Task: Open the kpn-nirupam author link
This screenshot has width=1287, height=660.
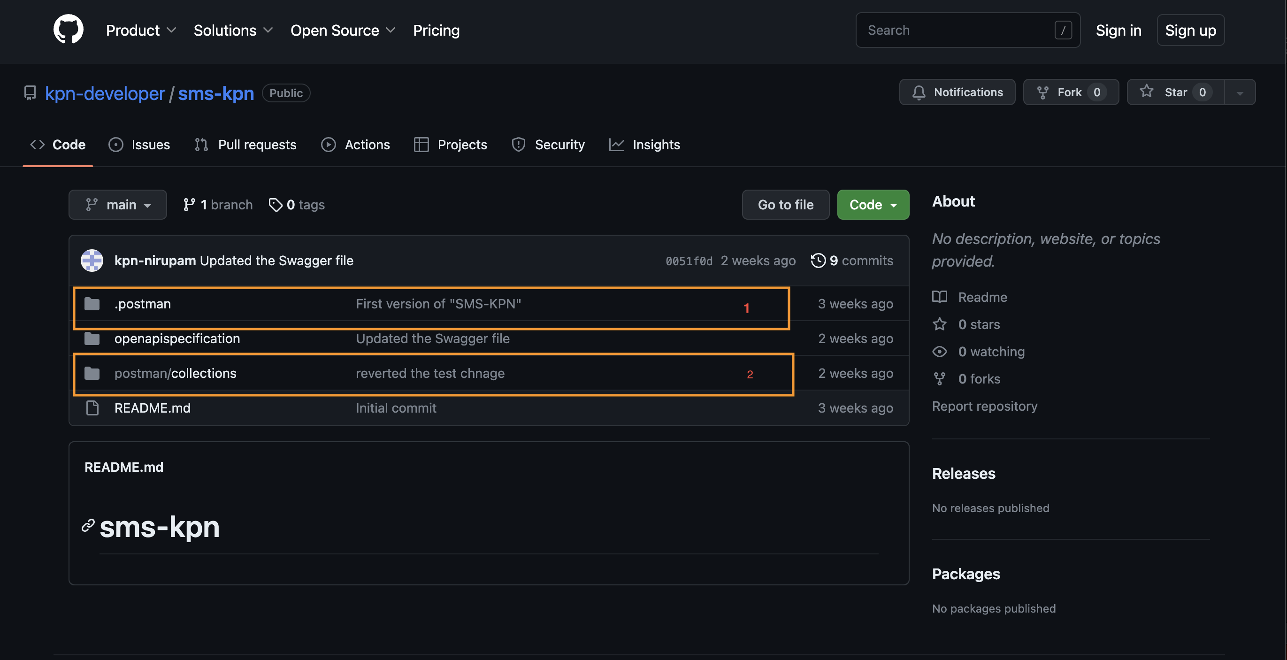Action: click(155, 261)
